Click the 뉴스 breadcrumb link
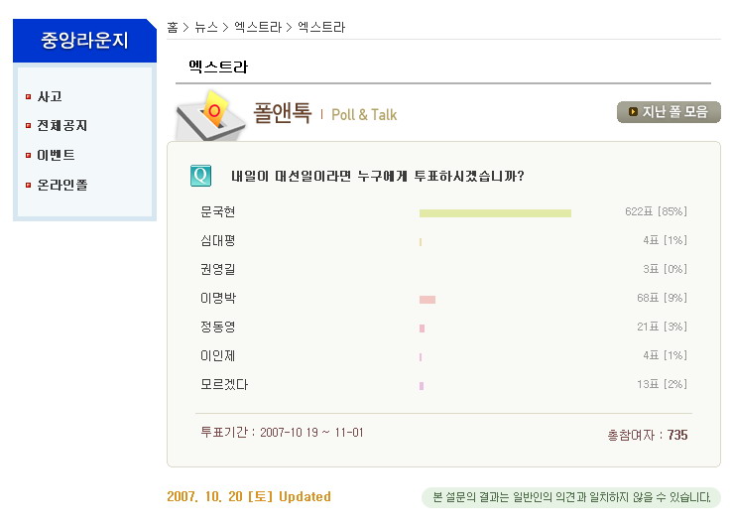This screenshot has width=732, height=527. click(x=206, y=27)
